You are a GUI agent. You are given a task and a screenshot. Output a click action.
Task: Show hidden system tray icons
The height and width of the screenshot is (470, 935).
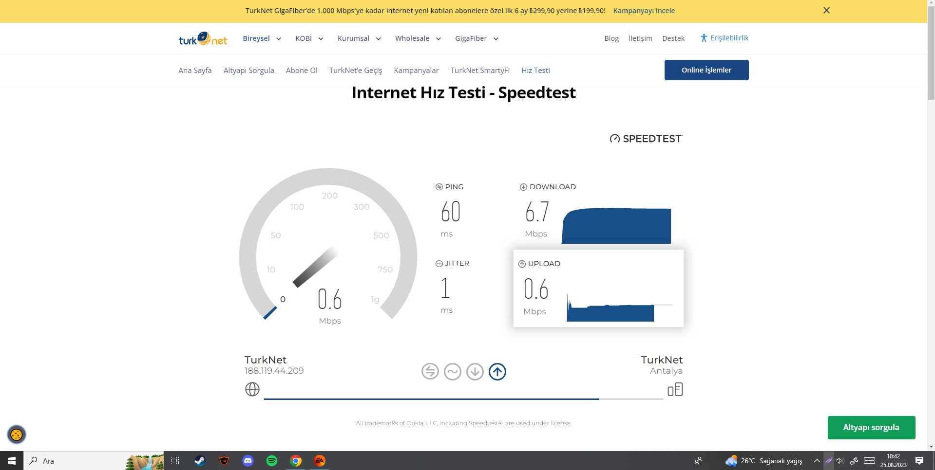click(817, 461)
